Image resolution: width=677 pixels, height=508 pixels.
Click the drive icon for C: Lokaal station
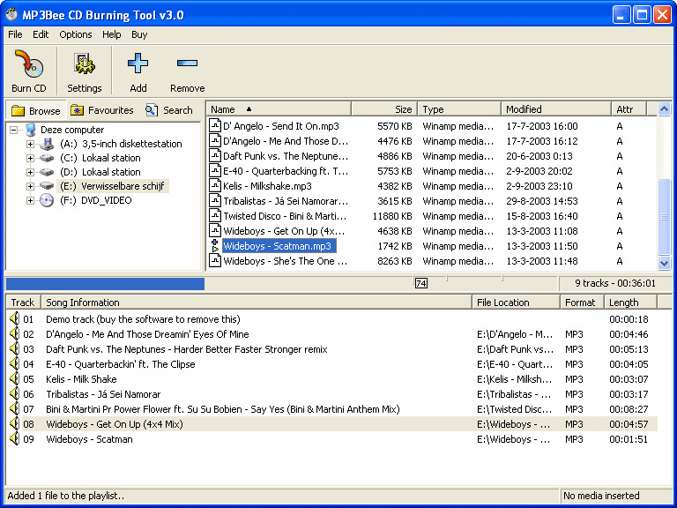(x=47, y=158)
